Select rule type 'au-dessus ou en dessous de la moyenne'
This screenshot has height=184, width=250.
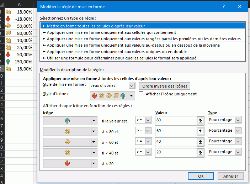pos(142,45)
